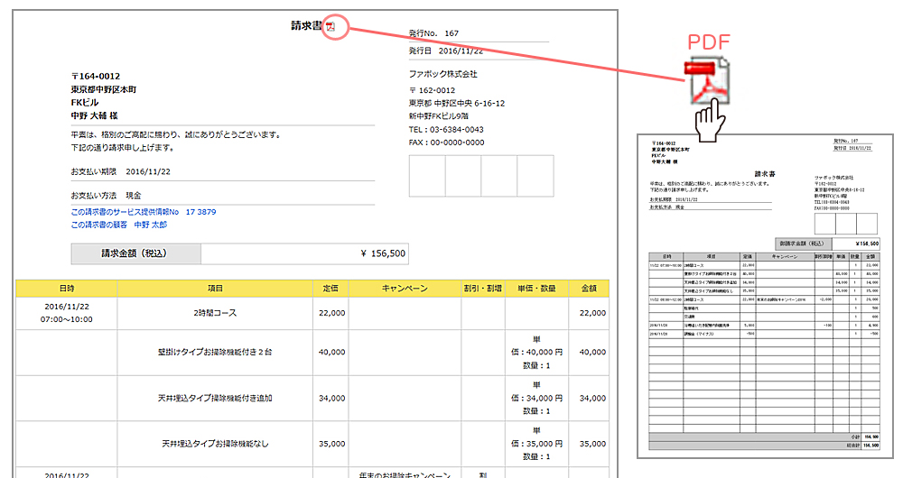Select the building name FKビル
The width and height of the screenshot is (903, 478).
(85, 103)
